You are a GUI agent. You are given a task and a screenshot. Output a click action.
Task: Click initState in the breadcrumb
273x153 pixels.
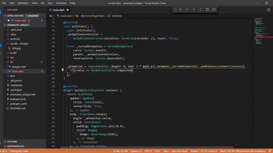click(116, 16)
